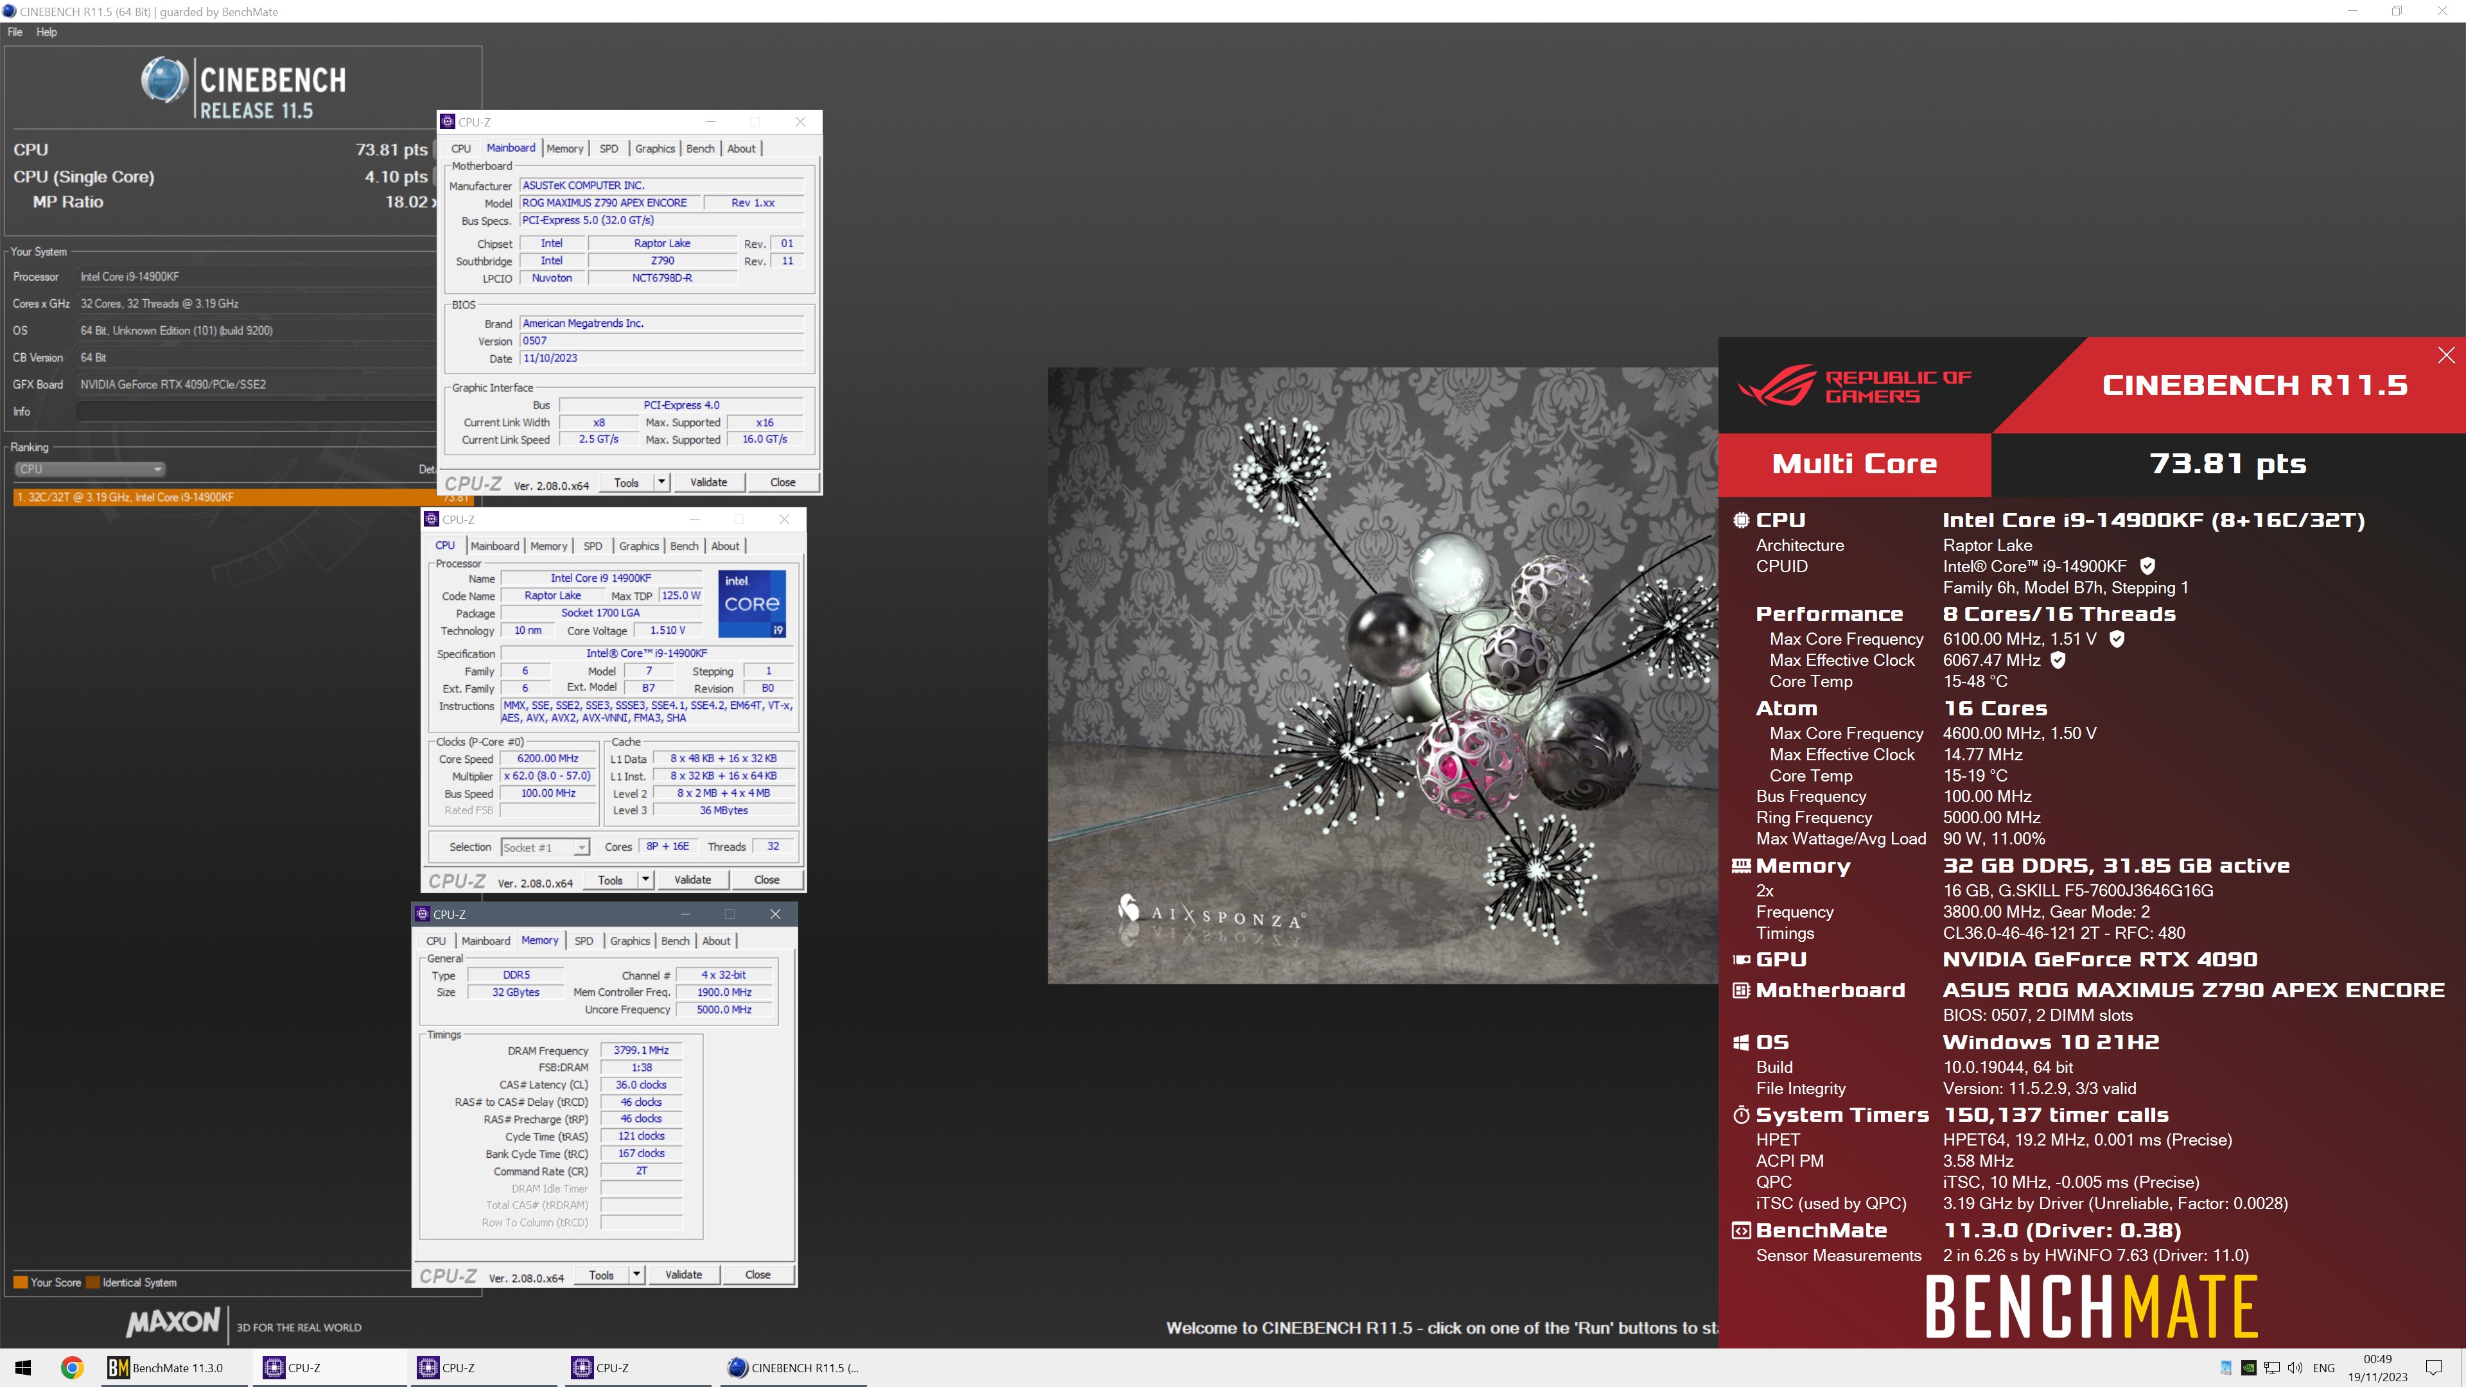Launch Google Chrome from the taskbar
This screenshot has width=2466, height=1387.
tap(72, 1368)
